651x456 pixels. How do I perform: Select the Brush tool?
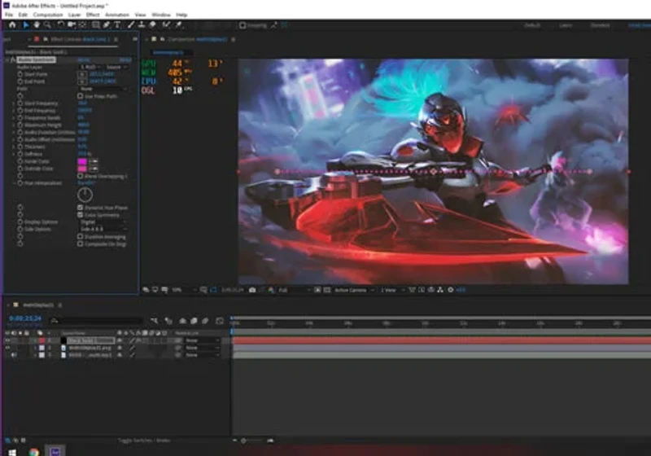click(x=131, y=25)
